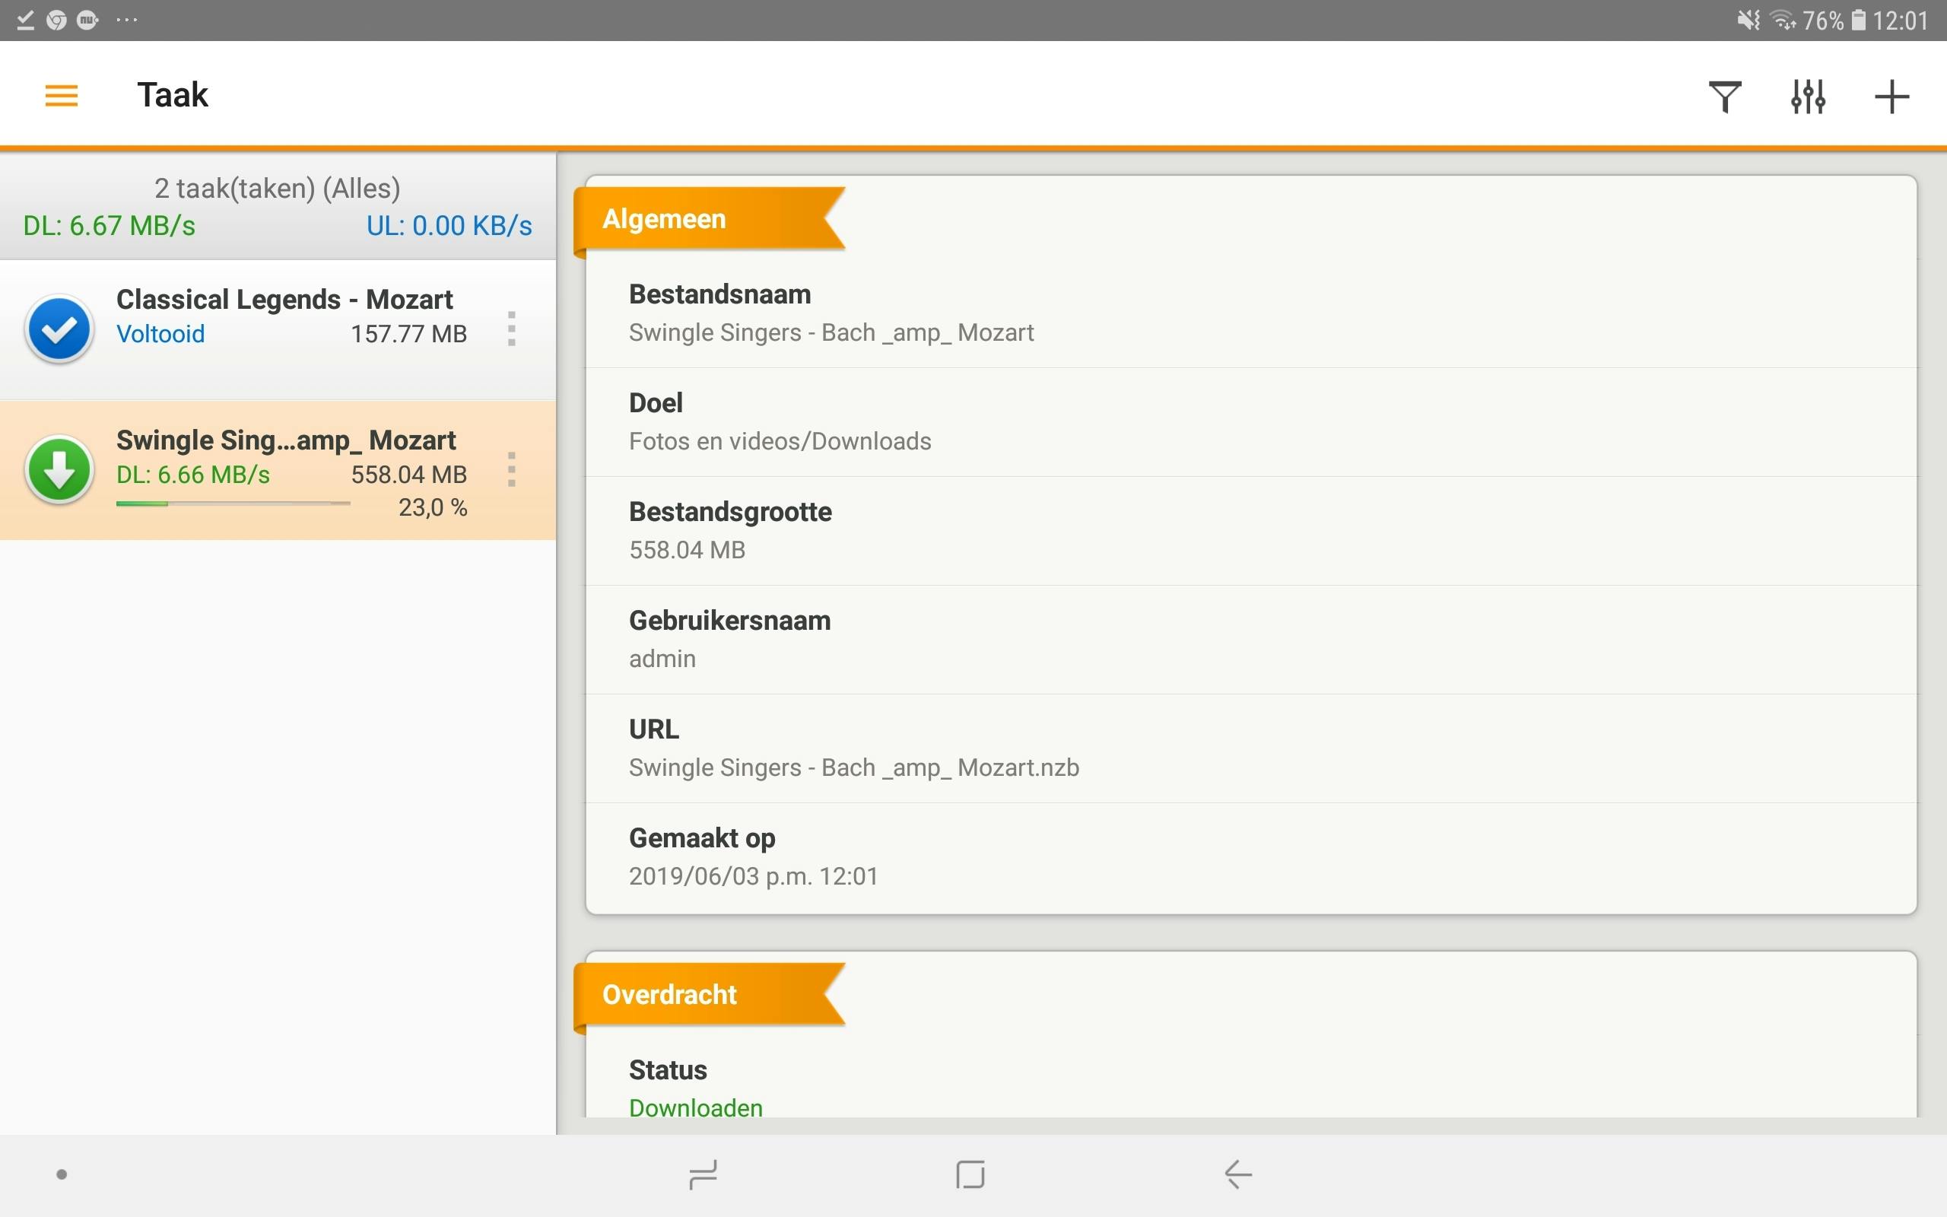The height and width of the screenshot is (1217, 1947).
Task: Tap the 2 taak(taken) (Alles) summary header
Action: pos(277,189)
